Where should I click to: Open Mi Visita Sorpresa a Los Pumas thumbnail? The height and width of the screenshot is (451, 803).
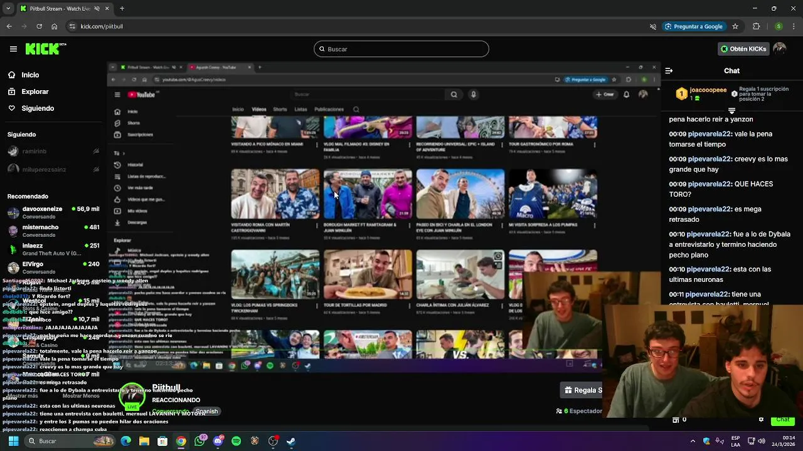point(553,194)
